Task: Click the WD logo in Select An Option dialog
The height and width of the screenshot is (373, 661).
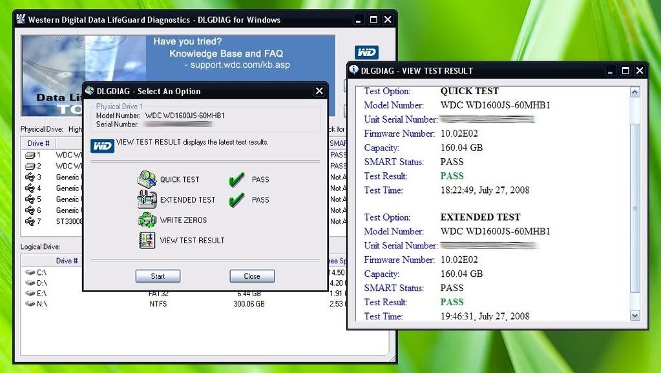Action: pos(102,146)
